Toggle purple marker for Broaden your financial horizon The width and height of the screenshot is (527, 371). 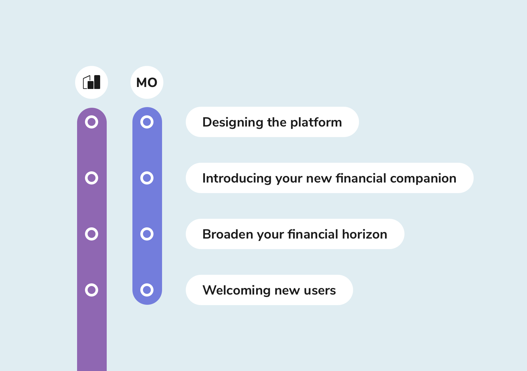92,234
